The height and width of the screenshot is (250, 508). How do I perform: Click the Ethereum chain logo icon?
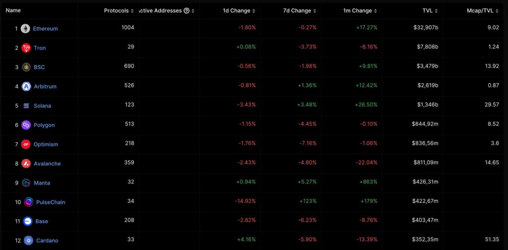pyautogui.click(x=25, y=29)
